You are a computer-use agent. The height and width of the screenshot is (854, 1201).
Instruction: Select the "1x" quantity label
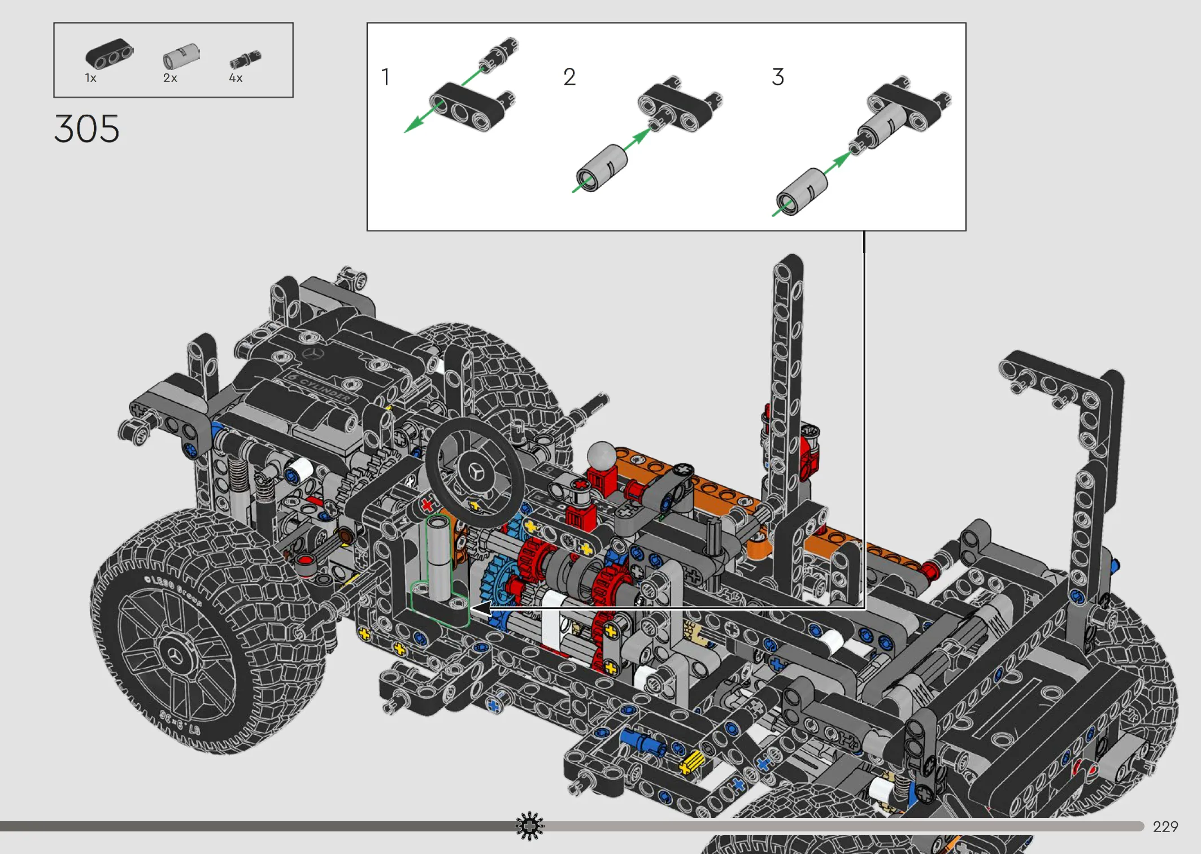pyautogui.click(x=90, y=78)
